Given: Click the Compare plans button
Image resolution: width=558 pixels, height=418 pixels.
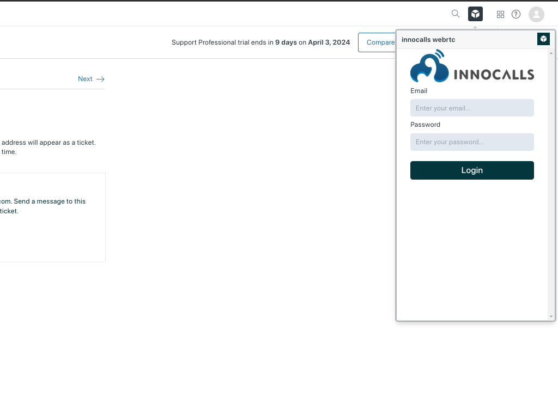Looking at the screenshot, I should (377, 42).
